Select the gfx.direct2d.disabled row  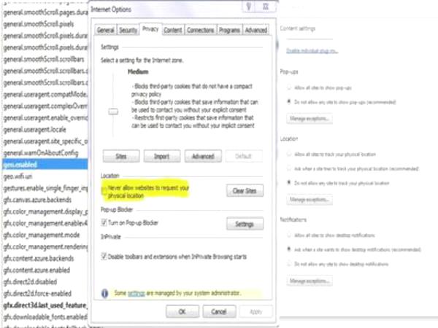(x=45, y=281)
